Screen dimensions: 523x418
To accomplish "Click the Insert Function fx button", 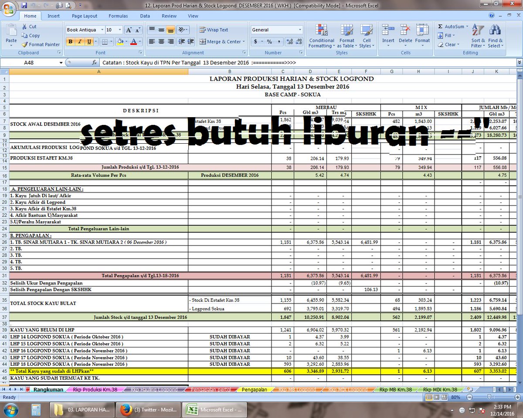I will pos(94,63).
